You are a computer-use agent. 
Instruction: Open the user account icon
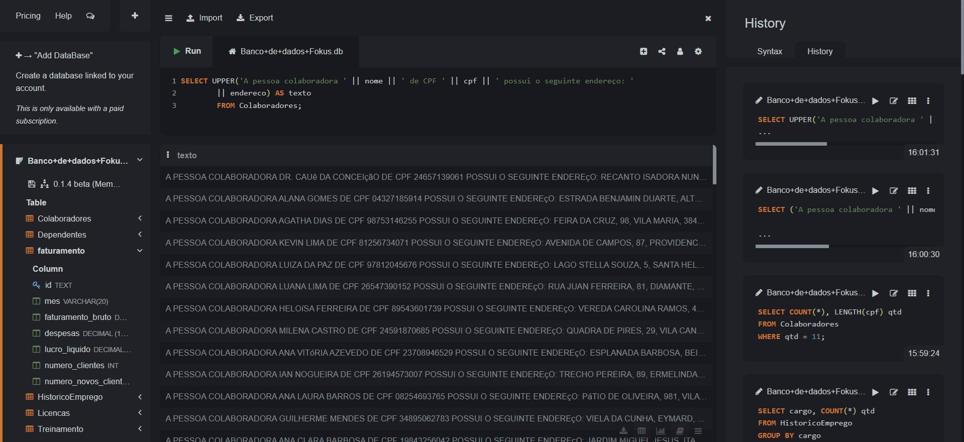coord(680,51)
